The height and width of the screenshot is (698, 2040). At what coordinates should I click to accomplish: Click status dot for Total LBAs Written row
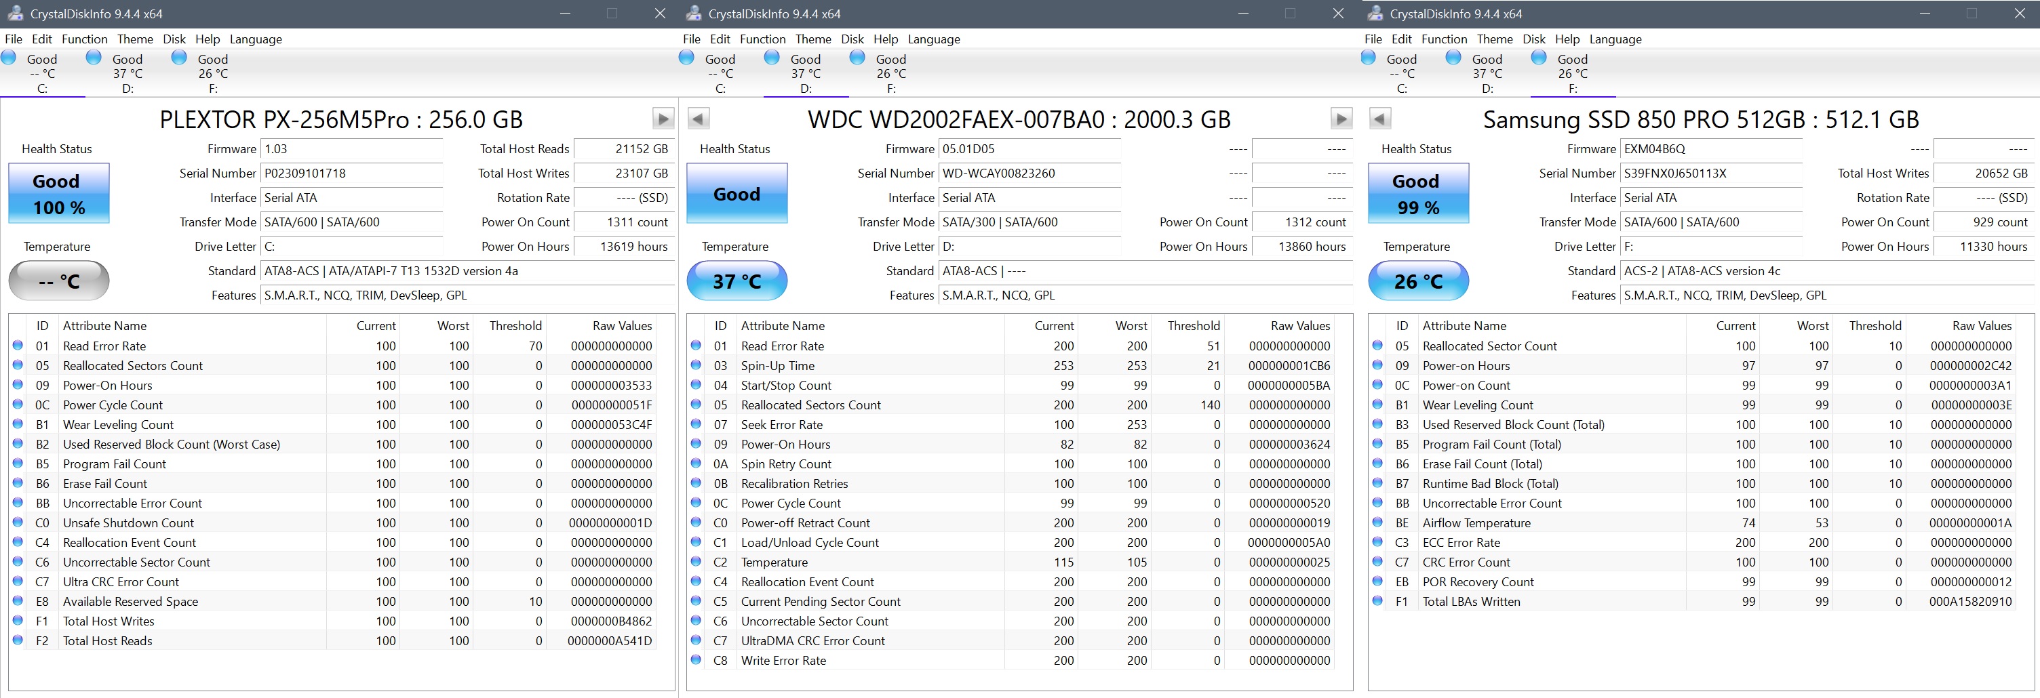[1377, 602]
